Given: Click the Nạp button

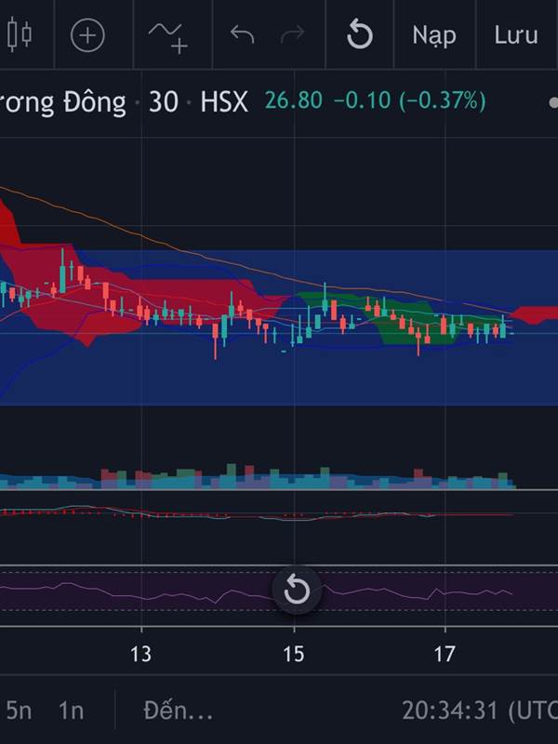Looking at the screenshot, I should 434,36.
